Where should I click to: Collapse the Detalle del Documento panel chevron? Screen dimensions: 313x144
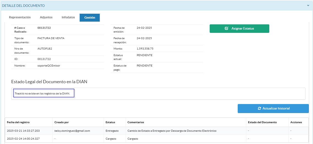click(308, 5)
